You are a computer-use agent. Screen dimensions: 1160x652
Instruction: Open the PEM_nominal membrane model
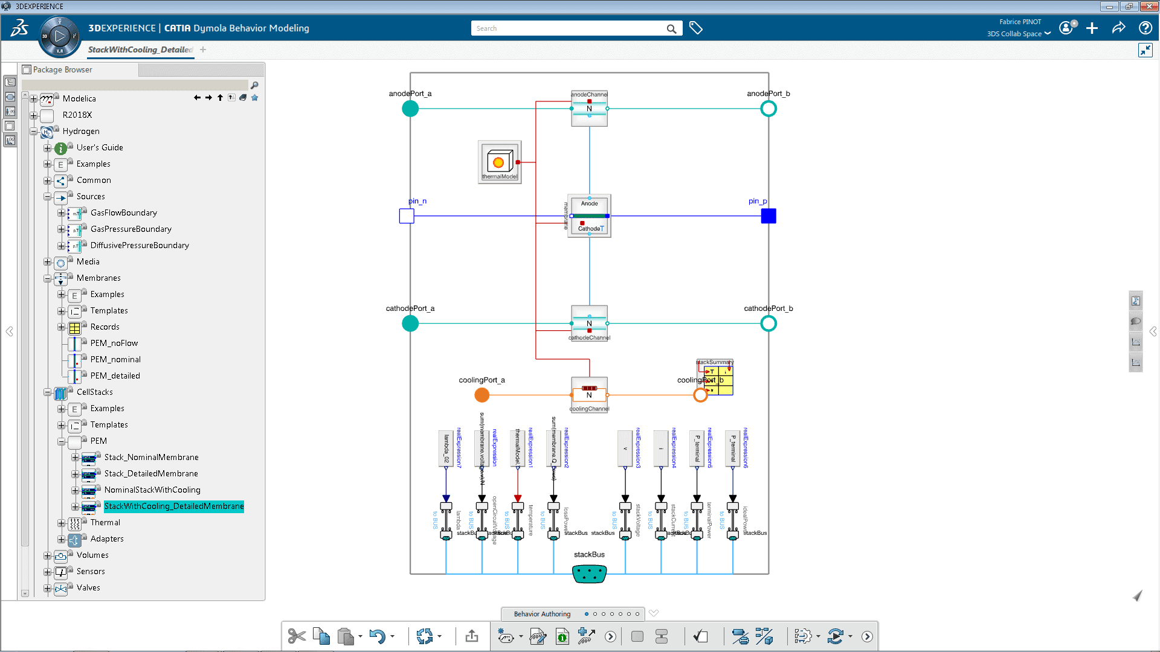tap(115, 360)
